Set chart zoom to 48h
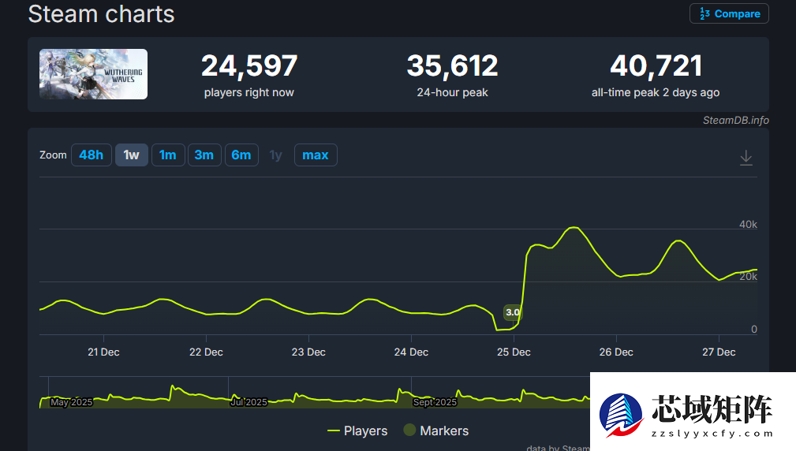 91,155
